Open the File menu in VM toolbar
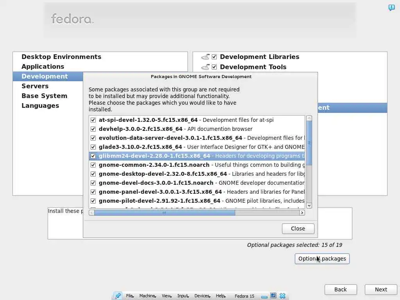Screen dimensions: 400x300 [130, 296]
